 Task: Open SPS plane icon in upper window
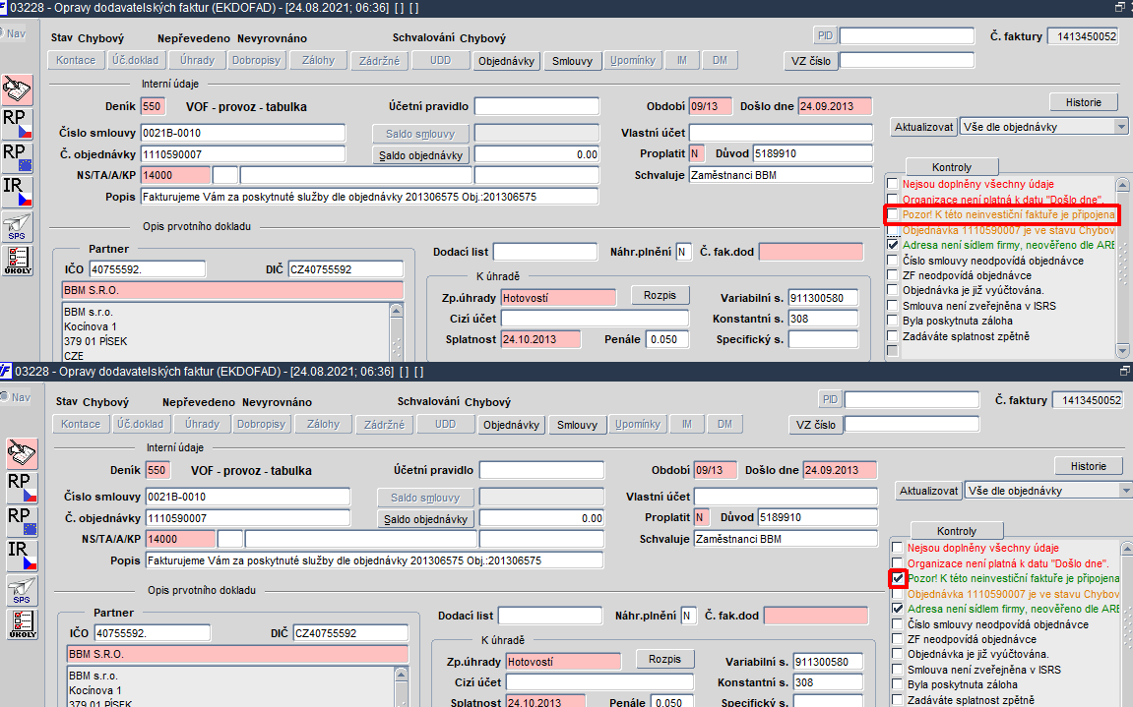pos(18,227)
